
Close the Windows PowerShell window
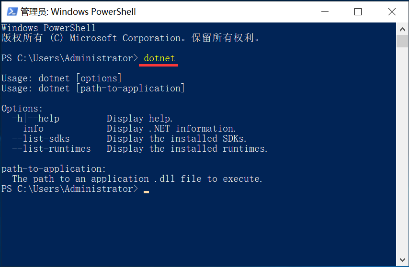[x=392, y=11]
